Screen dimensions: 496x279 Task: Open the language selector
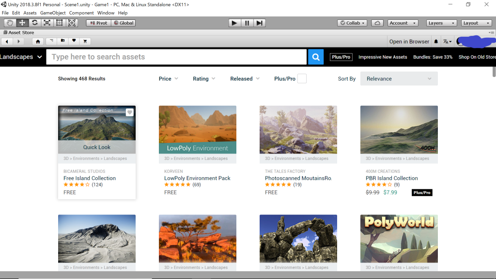coord(447,42)
